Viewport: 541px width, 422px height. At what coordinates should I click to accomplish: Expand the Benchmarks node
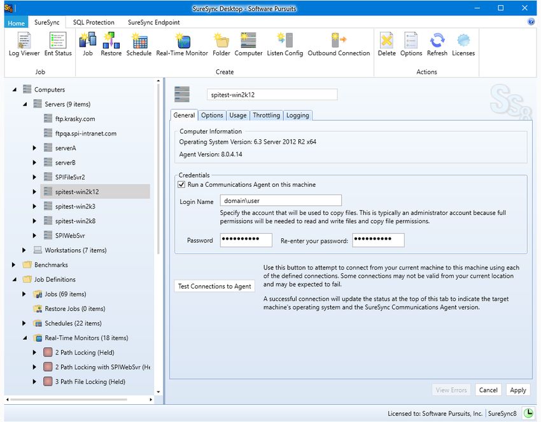pos(13,264)
